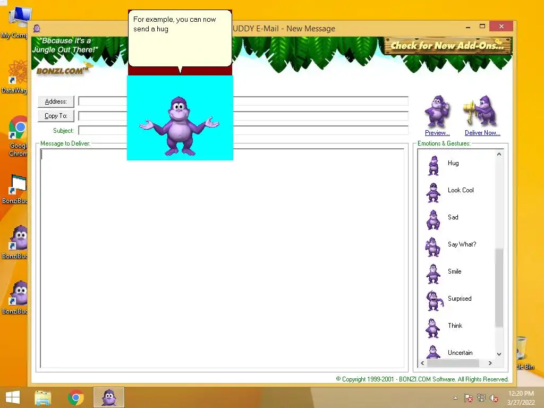This screenshot has height=408, width=544.
Task: Open the Preview... link
Action: 437,133
